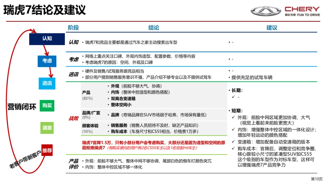Click the 满意 stage box
Viewport: 326px width, 183px height.
point(47,128)
